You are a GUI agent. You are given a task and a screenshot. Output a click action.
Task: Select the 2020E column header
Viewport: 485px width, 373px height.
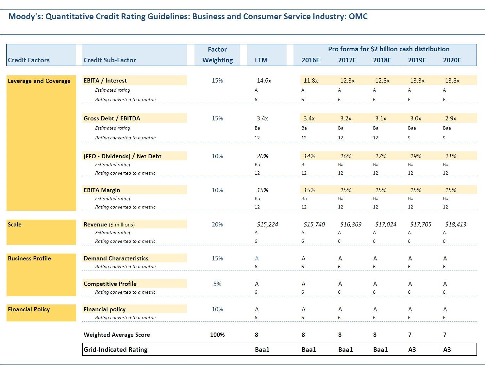[x=452, y=60]
